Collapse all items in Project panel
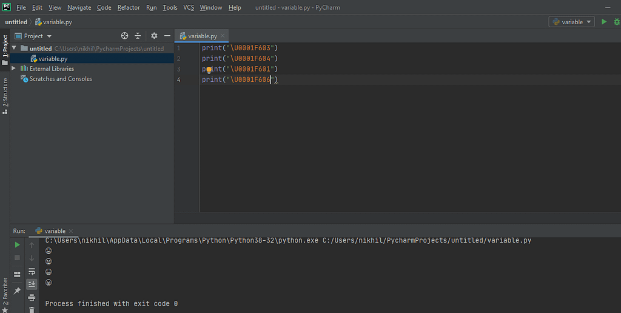This screenshot has width=621, height=313. (x=138, y=36)
